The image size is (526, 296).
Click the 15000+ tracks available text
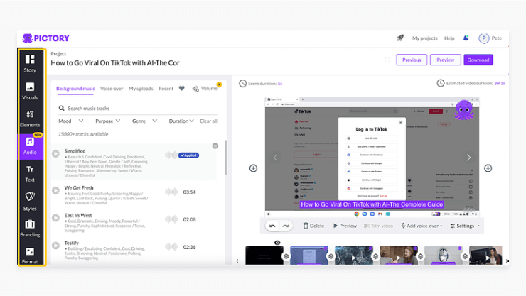click(83, 134)
